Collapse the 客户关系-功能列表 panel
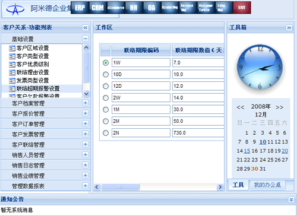Screen dimensions: 297x216 click(x=86, y=27)
